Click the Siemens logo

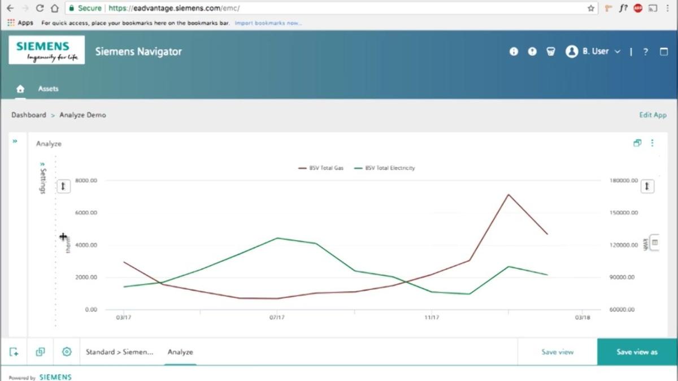[x=47, y=50]
